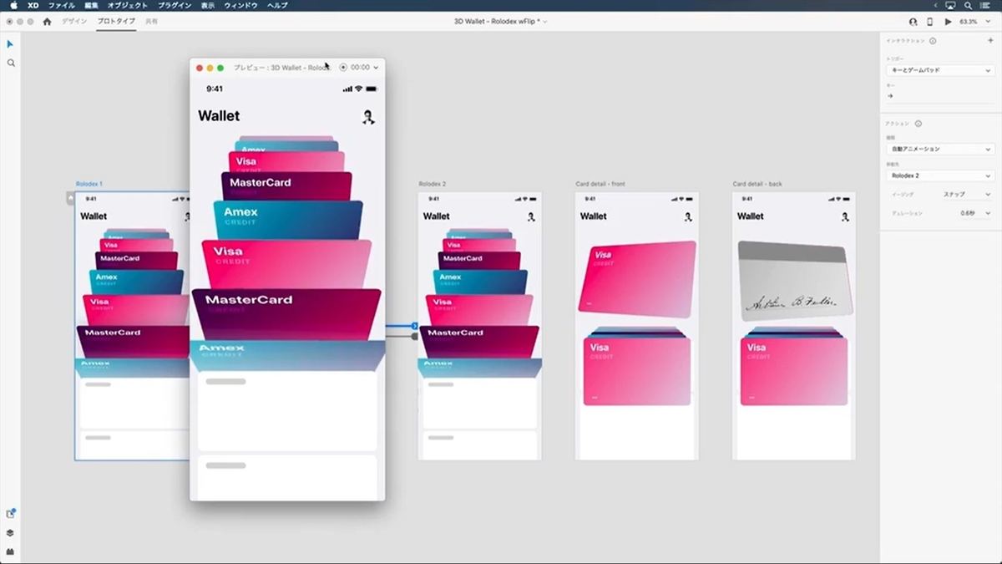Select the Card detail - front artboard title
Viewport: 1002px width, 564px height.
tap(600, 184)
